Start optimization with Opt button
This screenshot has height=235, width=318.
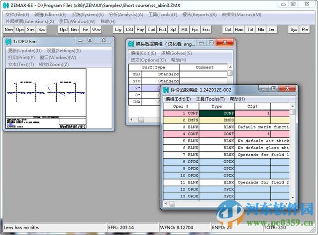click(x=228, y=30)
